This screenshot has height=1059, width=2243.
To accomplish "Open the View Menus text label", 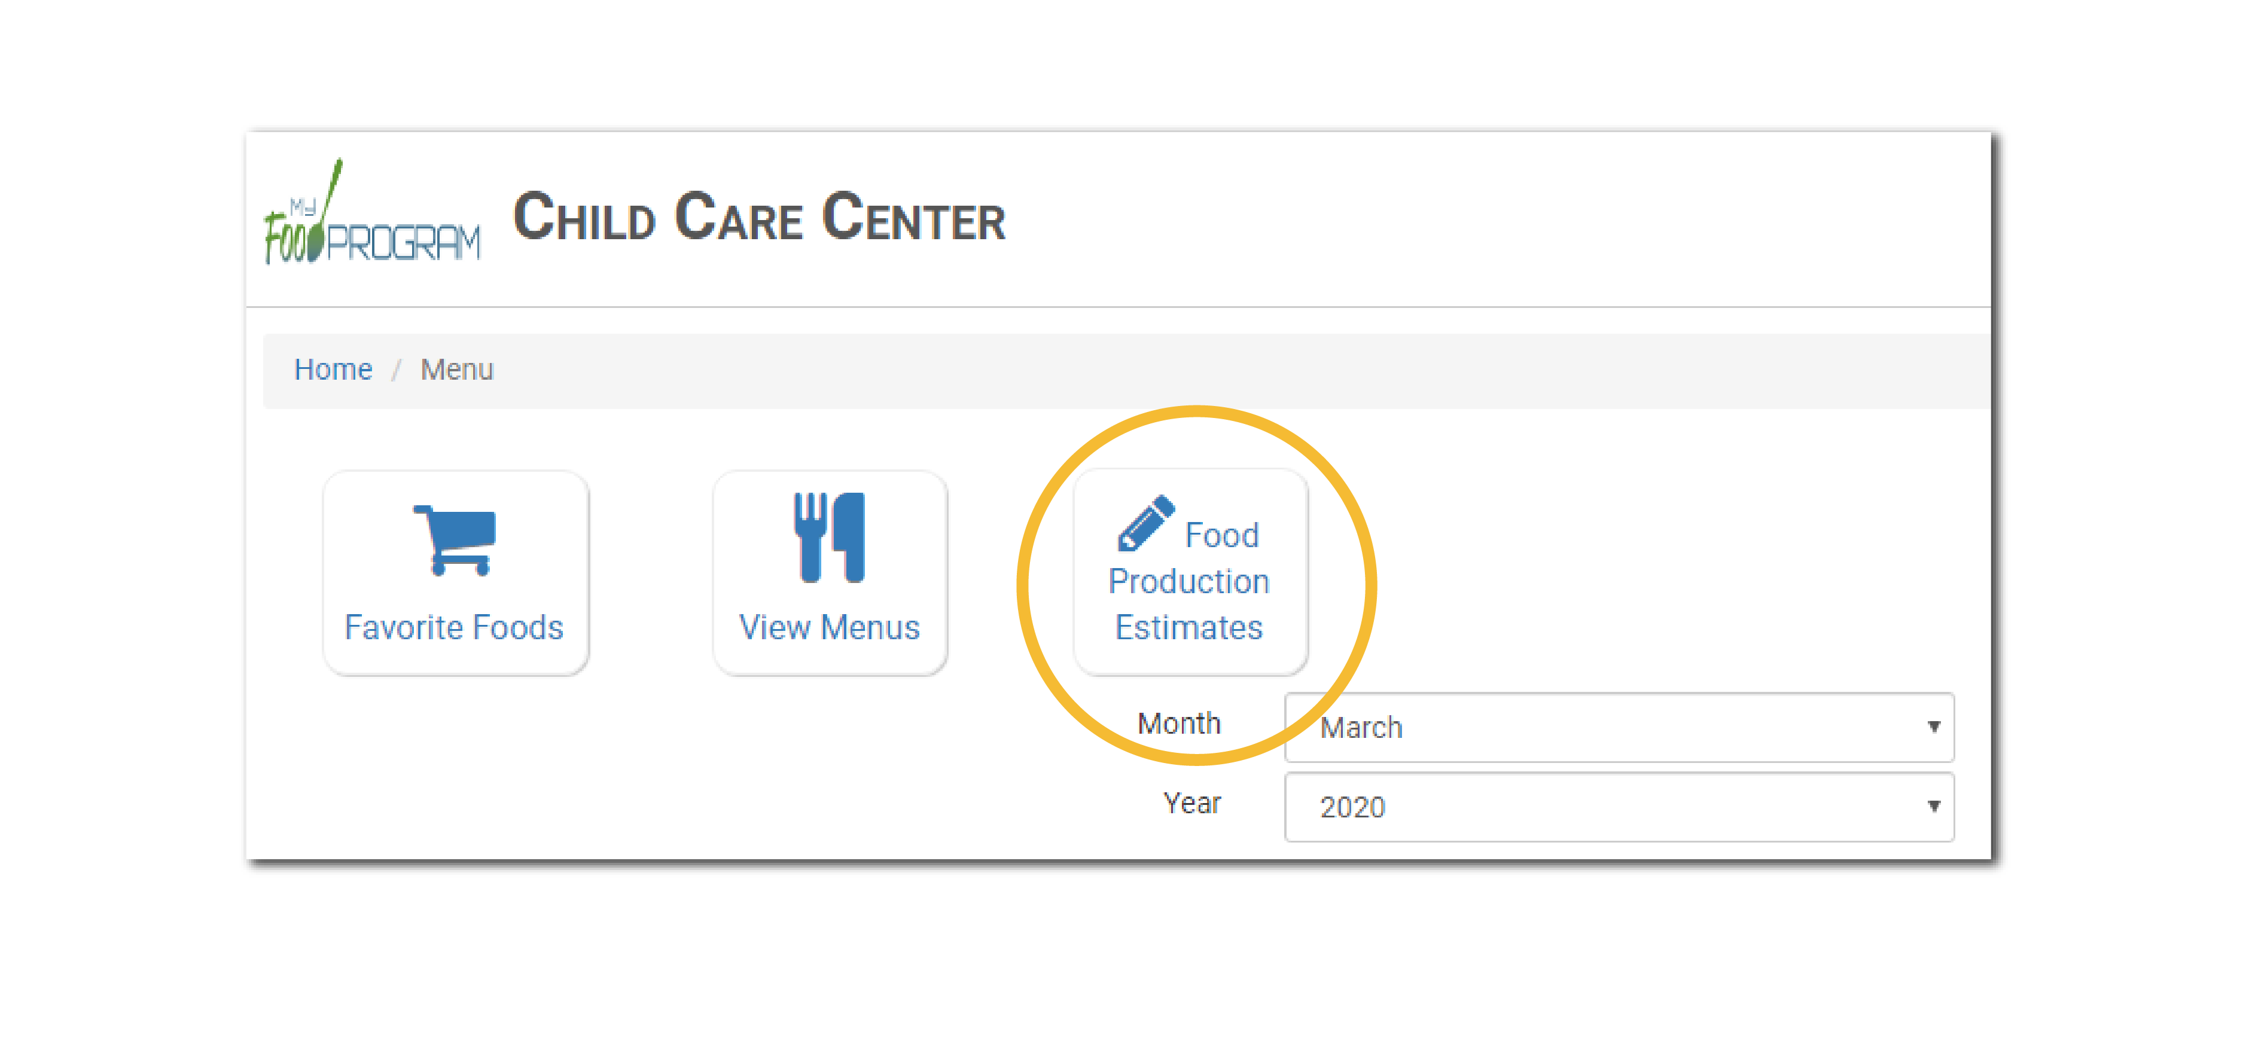I will coord(829,627).
